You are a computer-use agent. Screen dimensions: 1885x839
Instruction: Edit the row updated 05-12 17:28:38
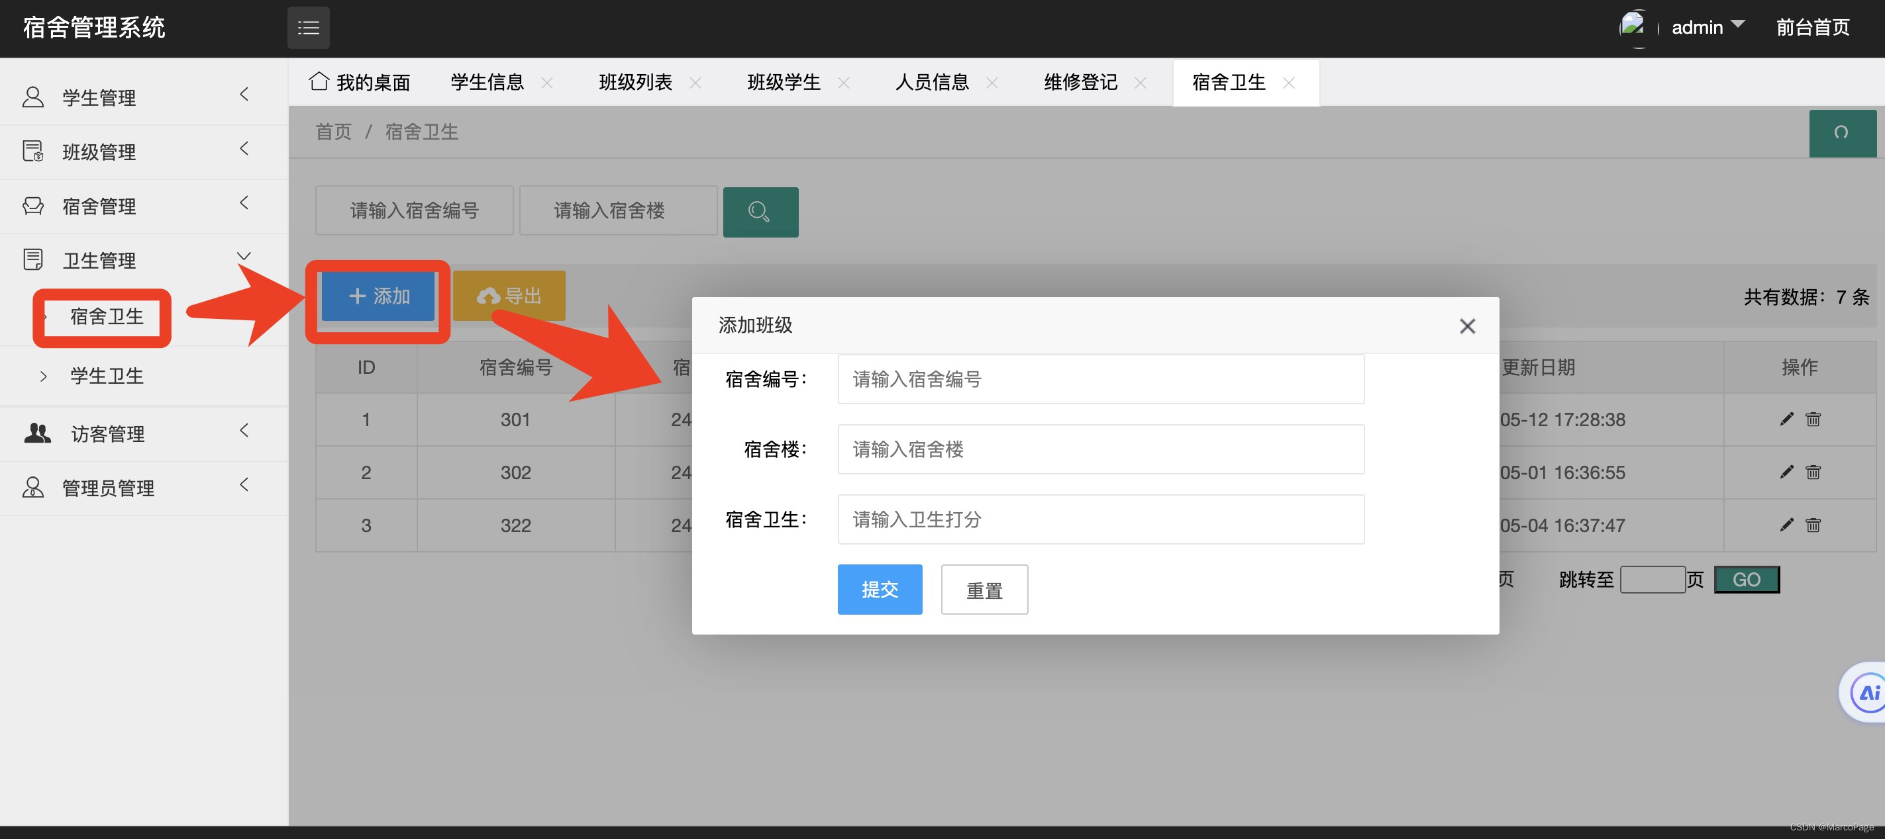1787,419
